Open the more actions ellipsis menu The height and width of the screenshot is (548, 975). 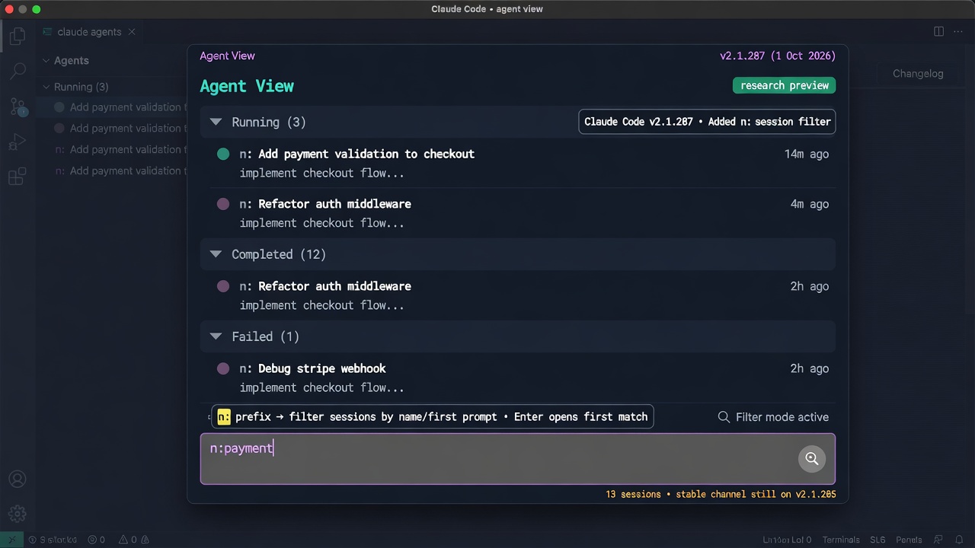tap(958, 32)
